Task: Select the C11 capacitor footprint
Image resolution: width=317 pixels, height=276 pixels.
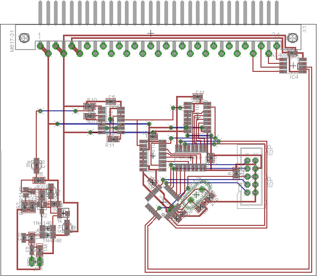Action: pyautogui.click(x=197, y=97)
